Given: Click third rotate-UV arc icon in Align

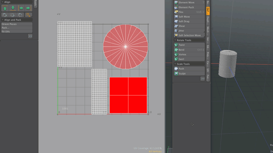Looking at the screenshot, I should tap(20, 15).
